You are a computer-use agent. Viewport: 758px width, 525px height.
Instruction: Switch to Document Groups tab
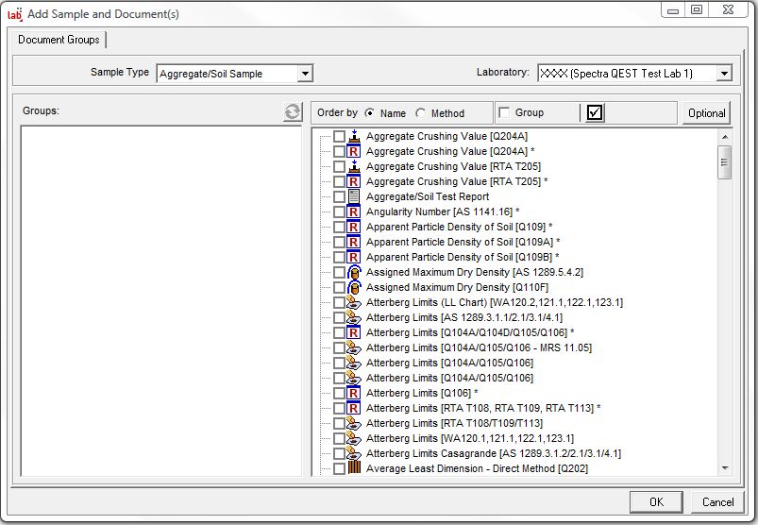pos(59,40)
